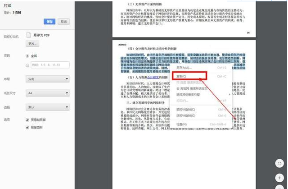Click the 会计研究 hyperlink in the preview
Screen dimensions: 288x189
(153, 77)
